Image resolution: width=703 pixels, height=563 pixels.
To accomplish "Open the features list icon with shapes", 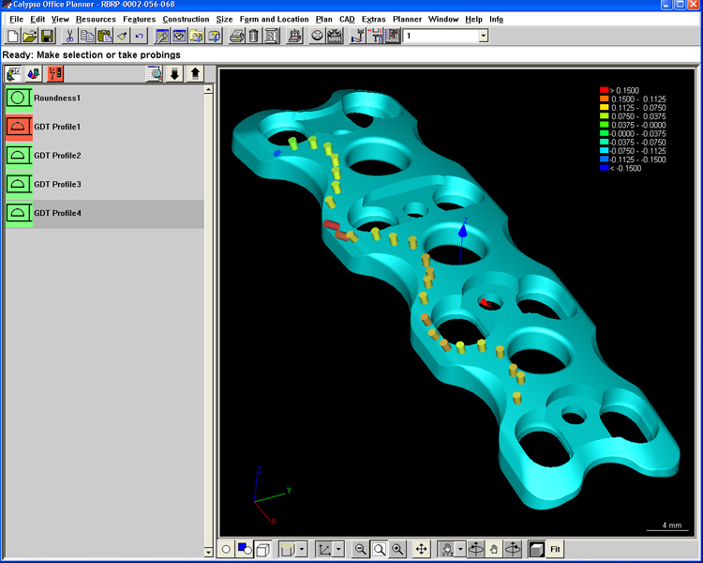I will point(34,73).
